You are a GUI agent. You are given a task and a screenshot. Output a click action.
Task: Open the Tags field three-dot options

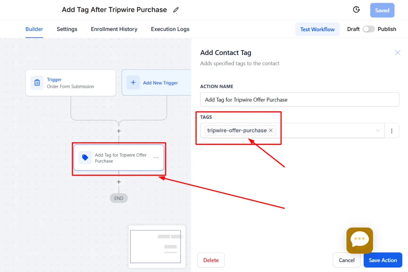[392, 131]
